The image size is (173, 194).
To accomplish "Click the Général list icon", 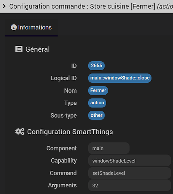I will 19,49.
